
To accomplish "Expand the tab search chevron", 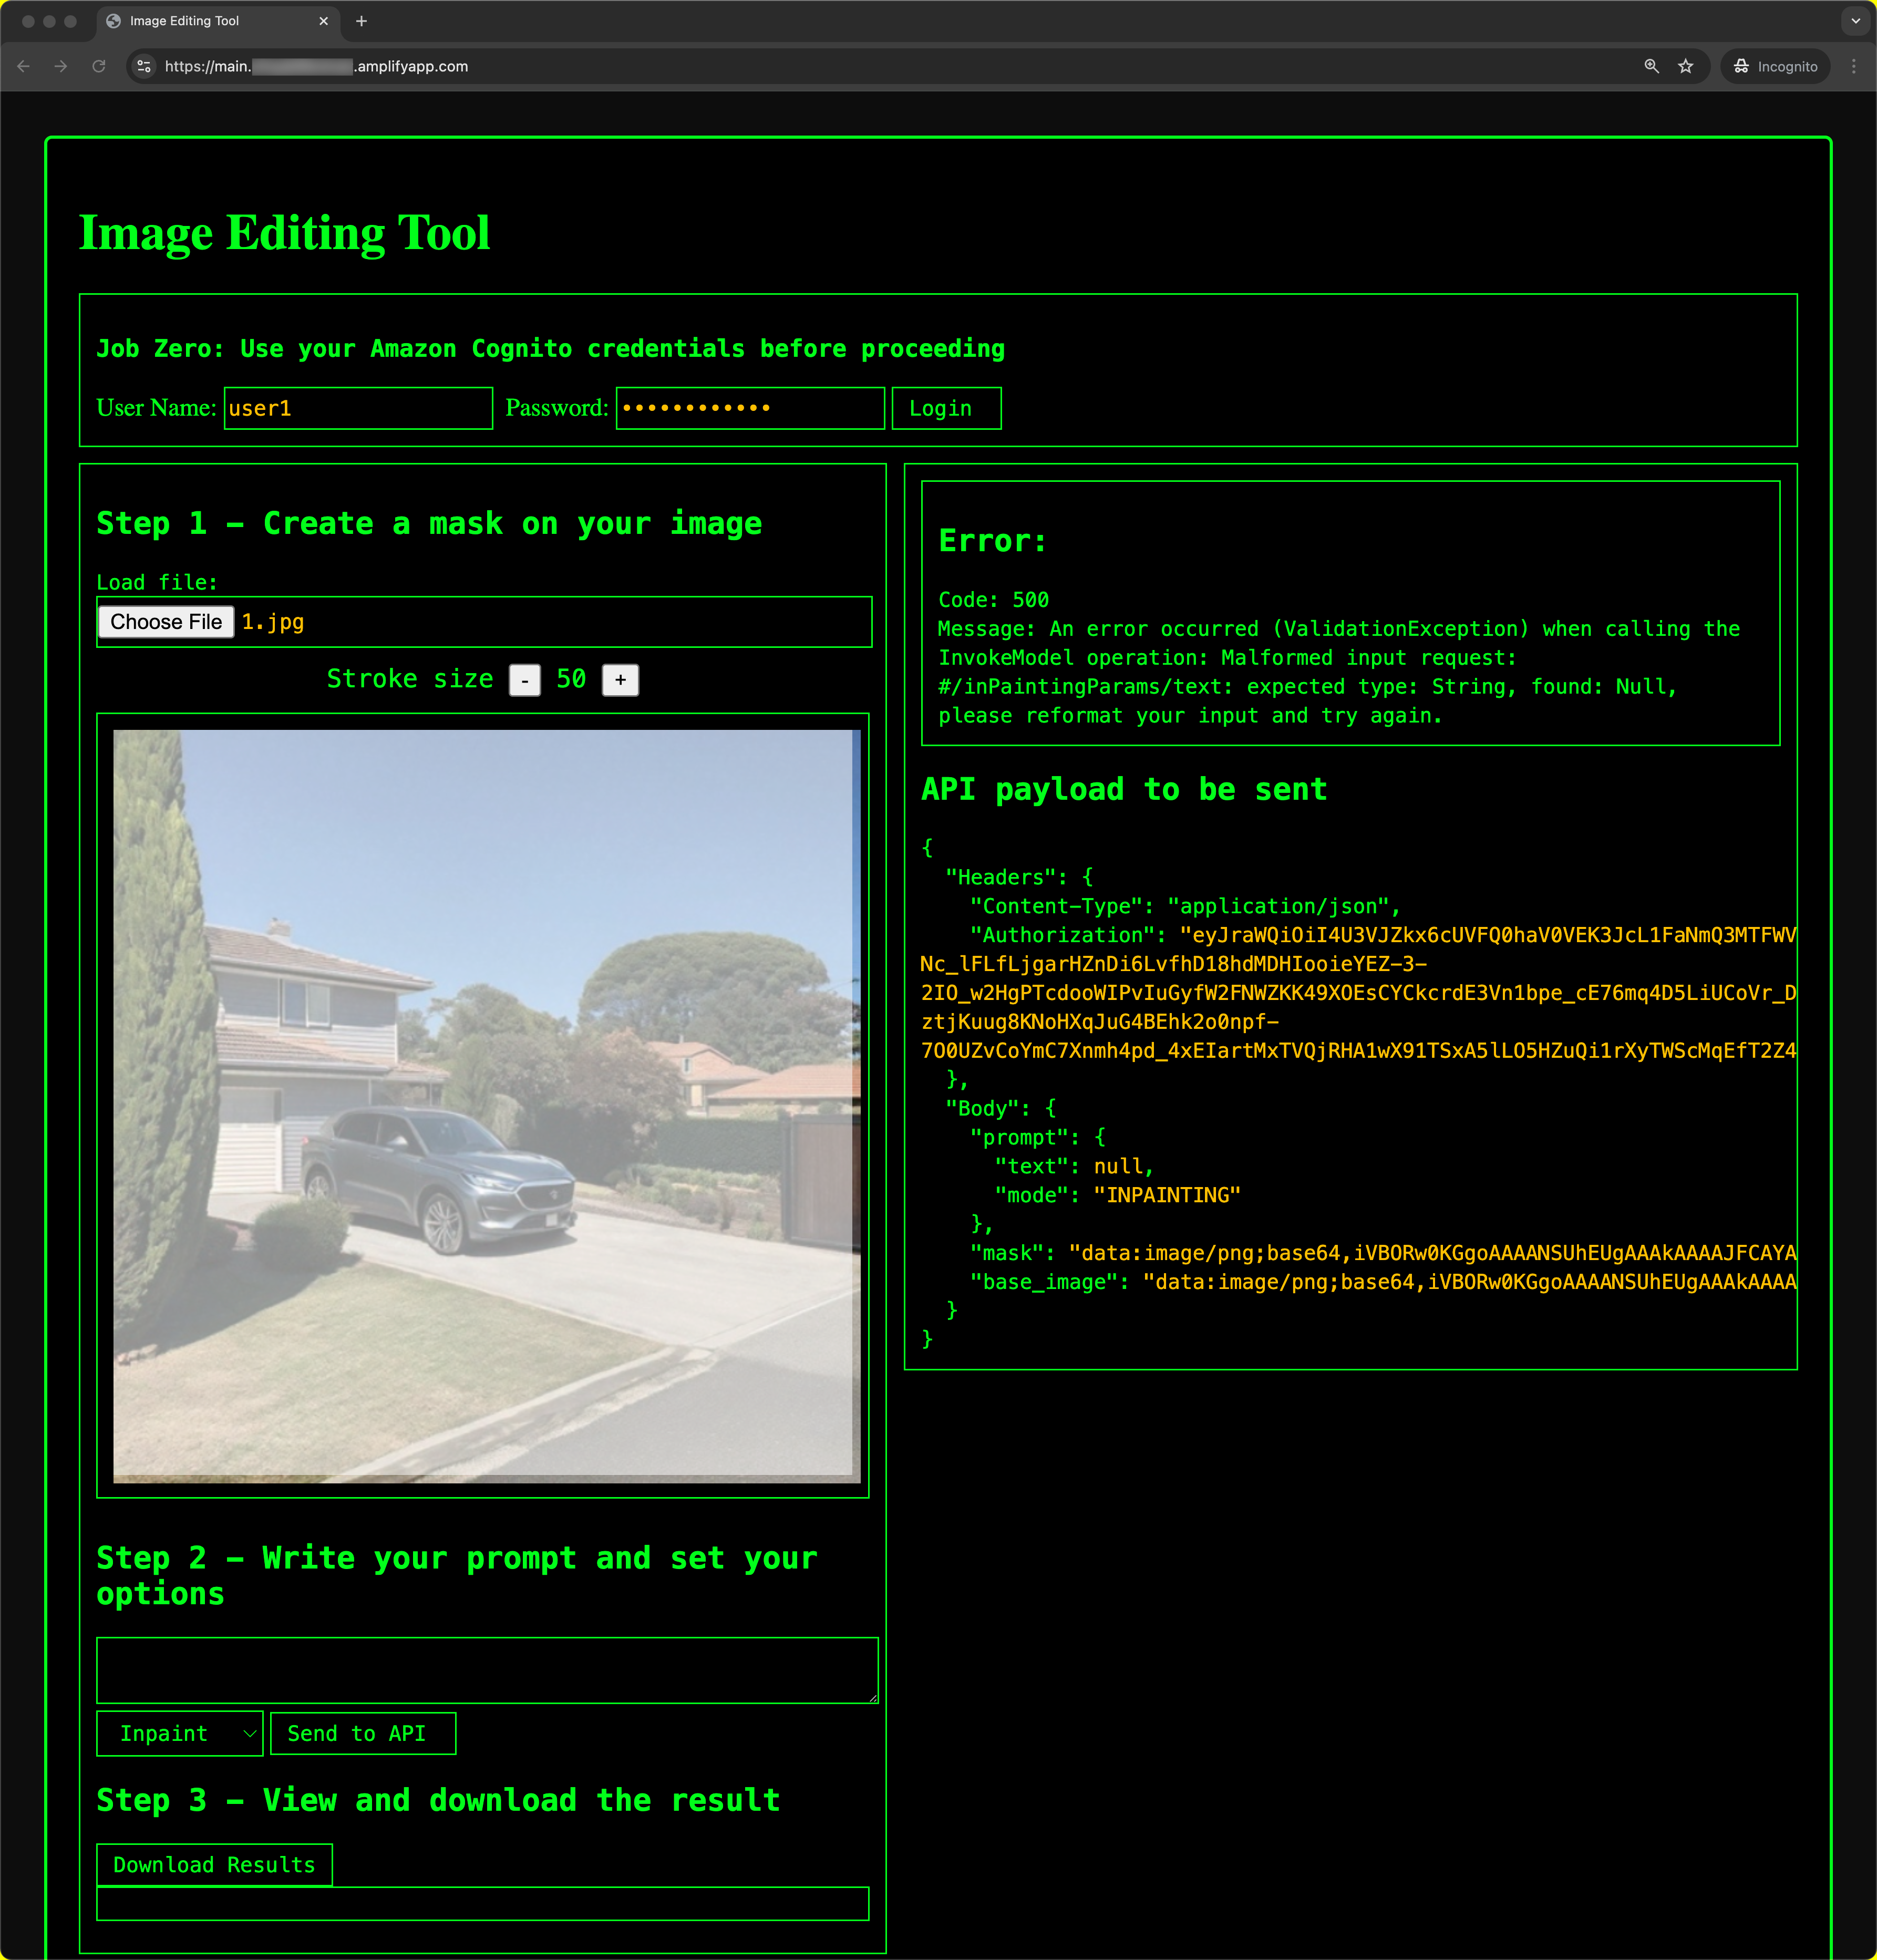I will coord(1855,21).
